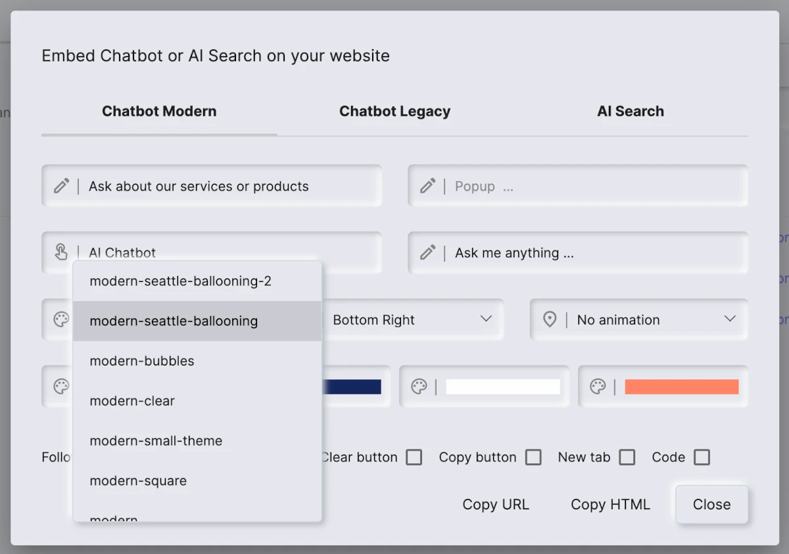This screenshot has height=554, width=789.
Task: Click palette icon in the leftmost color field
Action: click(x=61, y=386)
